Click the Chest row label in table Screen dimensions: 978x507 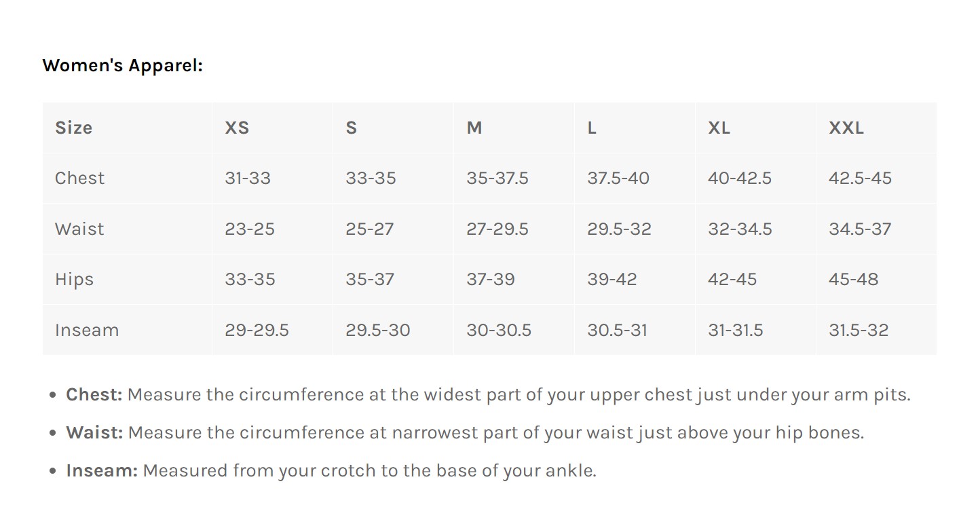pos(79,179)
